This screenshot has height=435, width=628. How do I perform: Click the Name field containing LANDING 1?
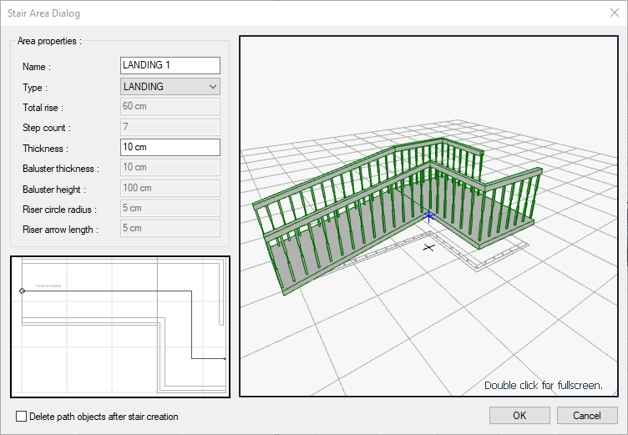point(170,65)
